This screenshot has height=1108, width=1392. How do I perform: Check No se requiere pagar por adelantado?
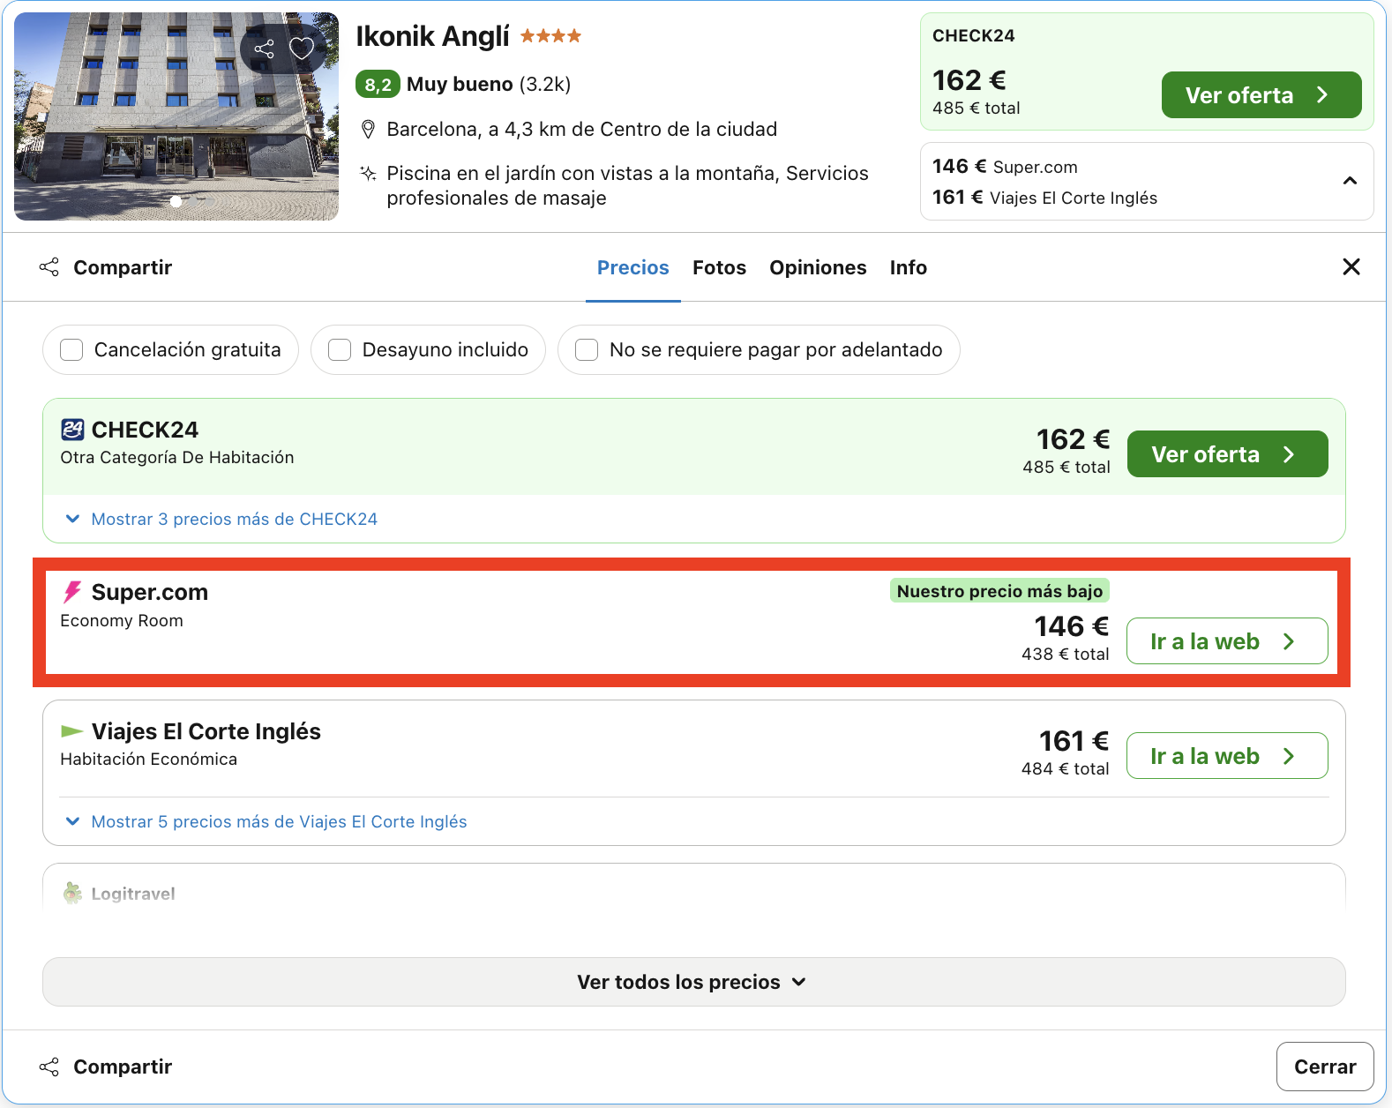point(587,350)
